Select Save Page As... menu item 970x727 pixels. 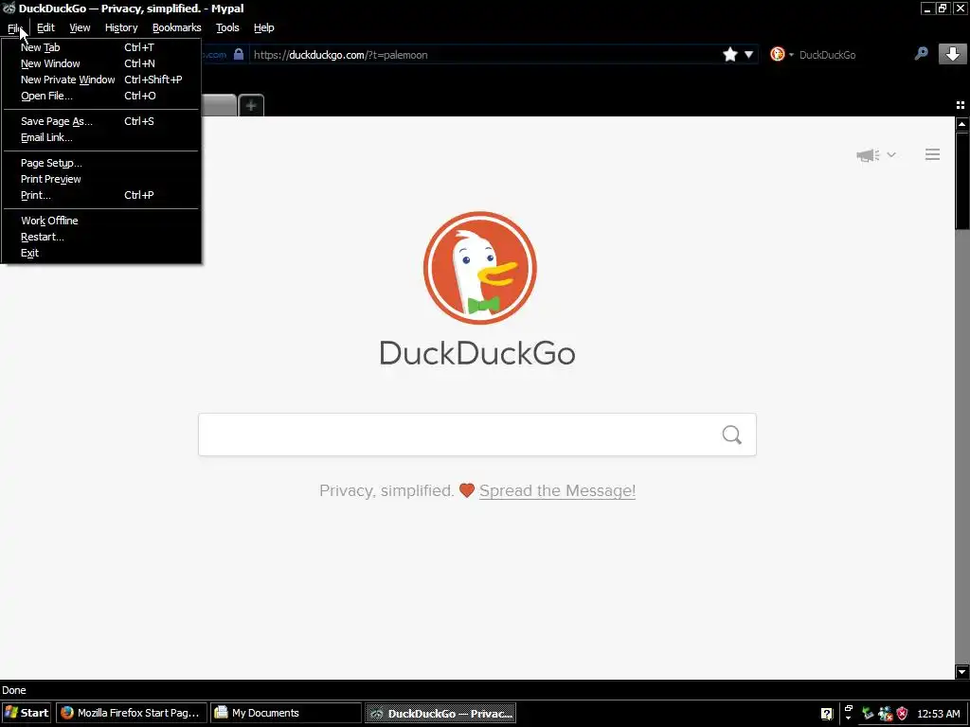100,121
